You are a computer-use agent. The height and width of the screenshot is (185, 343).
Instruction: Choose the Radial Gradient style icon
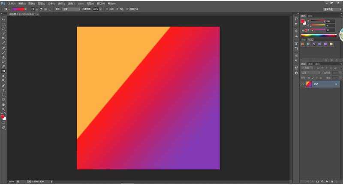pos(36,9)
